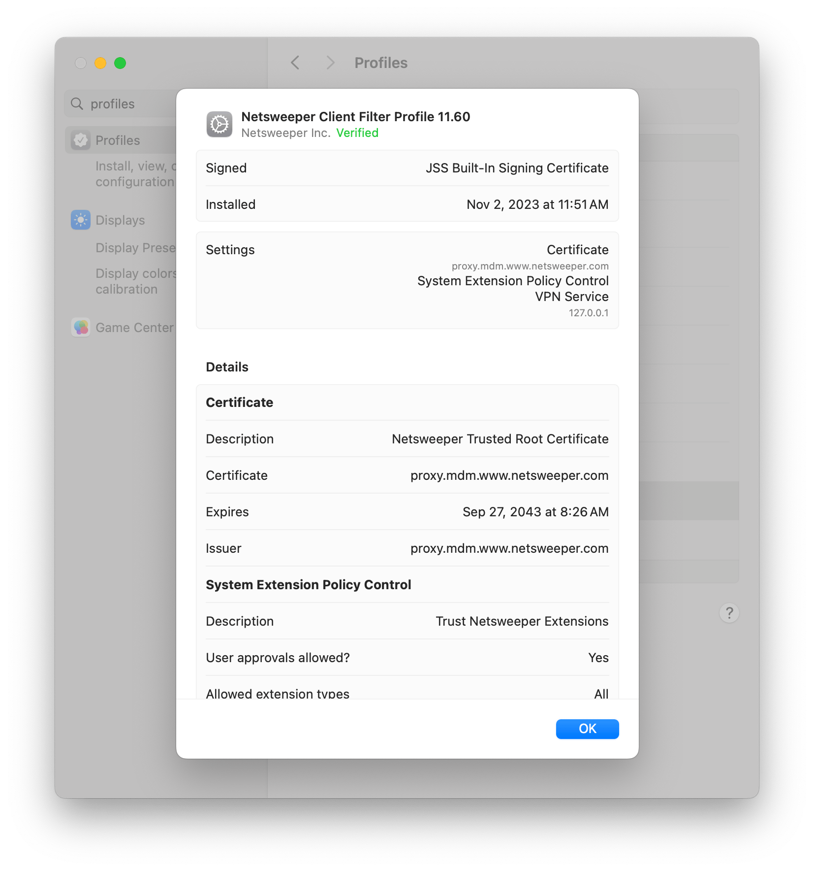Select the Profiles icon in the sidebar

click(80, 140)
